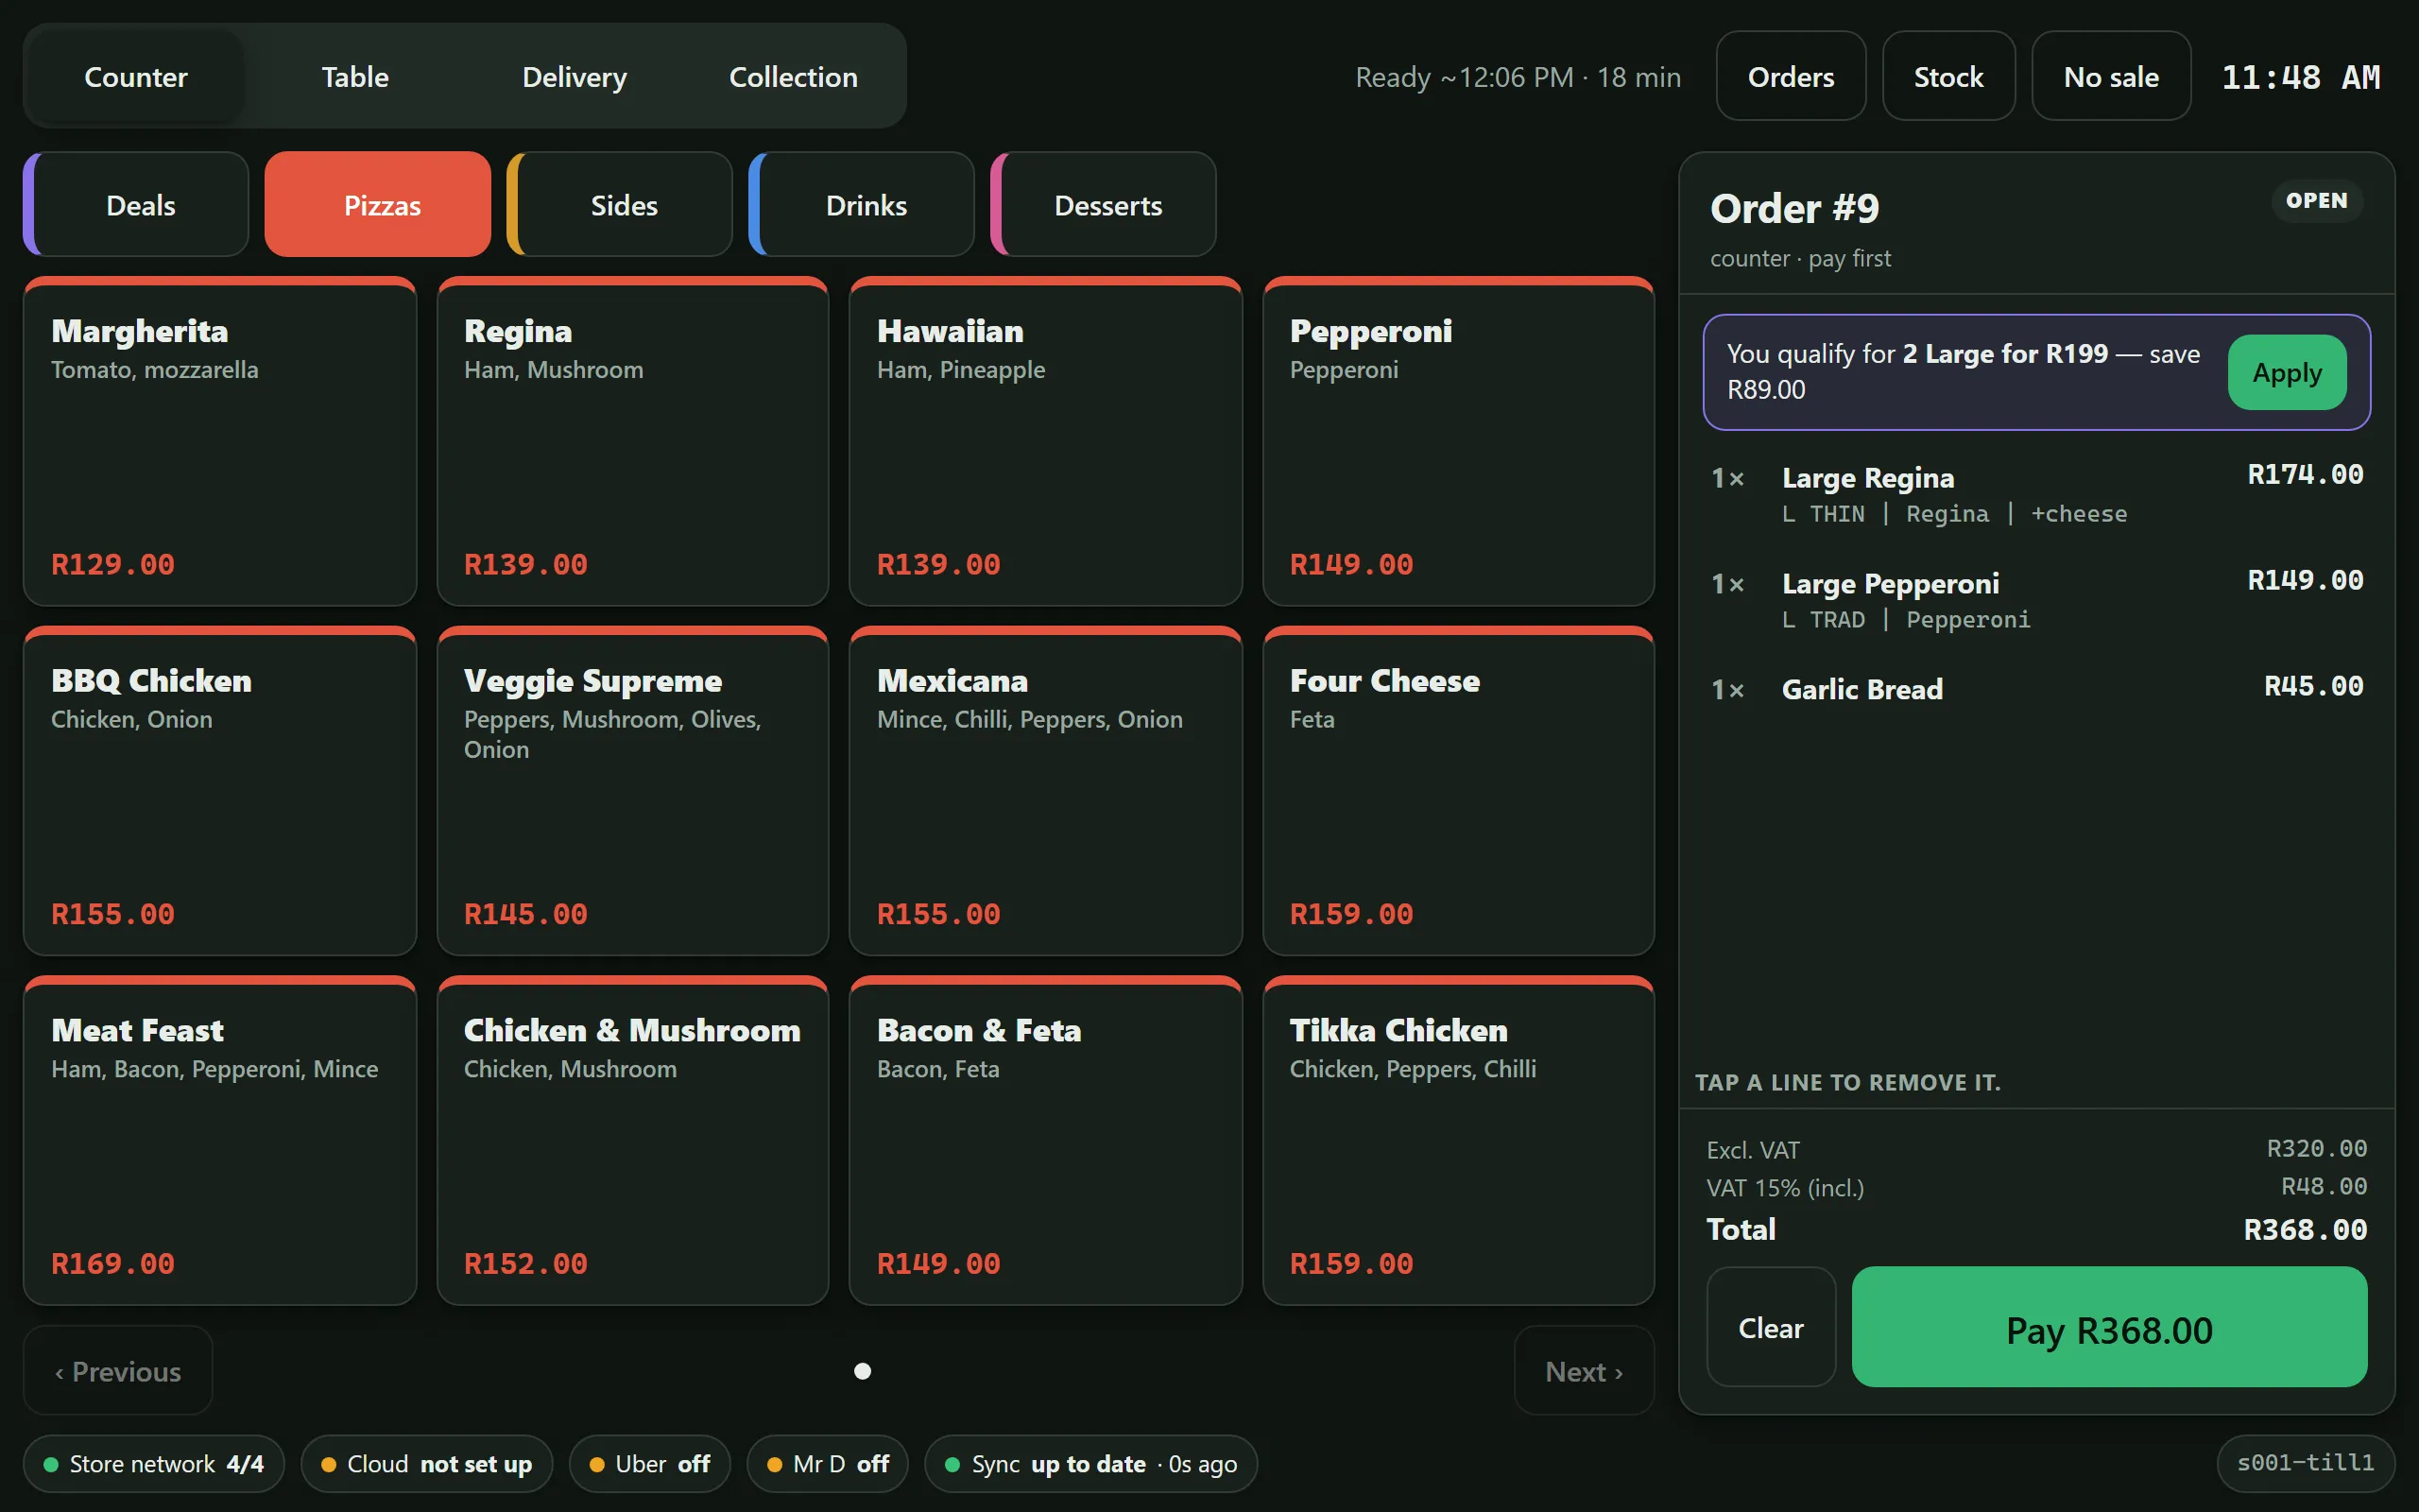
Task: Open the Deals category
Action: tap(137, 205)
